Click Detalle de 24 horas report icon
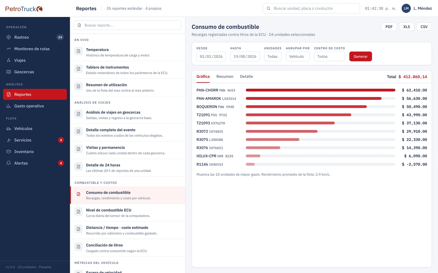The width and height of the screenshot is (438, 273). pos(79,167)
